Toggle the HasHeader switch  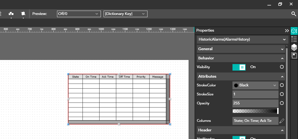coord(239,138)
